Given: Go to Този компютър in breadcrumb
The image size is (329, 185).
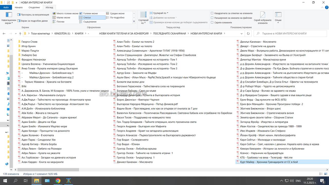Looking at the screenshot, I should coord(40,33).
